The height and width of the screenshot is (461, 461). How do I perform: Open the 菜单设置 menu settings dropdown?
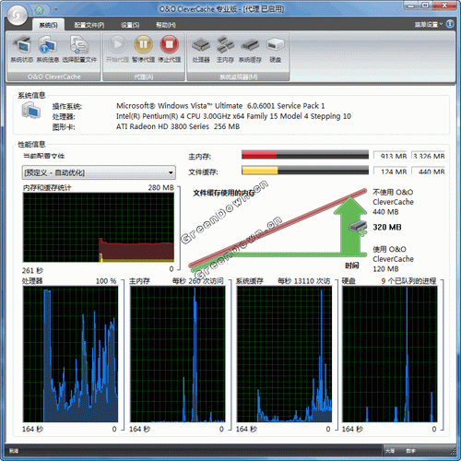(x=428, y=24)
